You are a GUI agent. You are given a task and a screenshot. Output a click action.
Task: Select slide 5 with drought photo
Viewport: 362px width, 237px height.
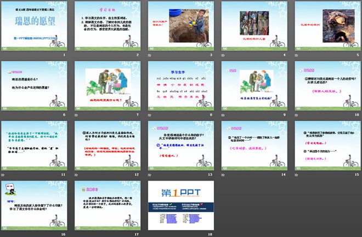328,26
